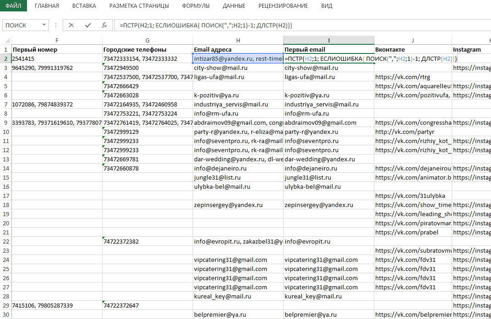Switch to the ВСТАВКА ribbon tab
Screen dimensions: 491x319
[84, 5]
